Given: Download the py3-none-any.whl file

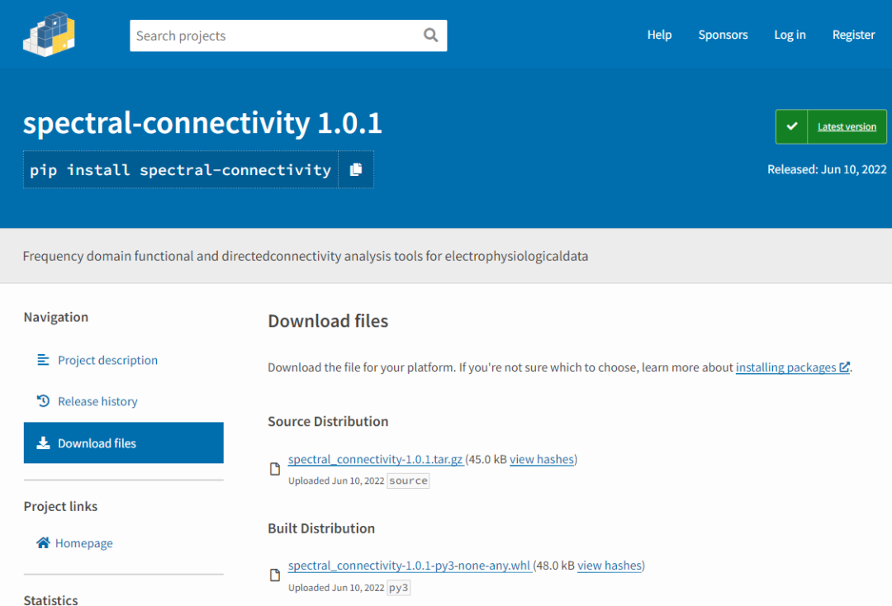Looking at the screenshot, I should pyautogui.click(x=409, y=566).
